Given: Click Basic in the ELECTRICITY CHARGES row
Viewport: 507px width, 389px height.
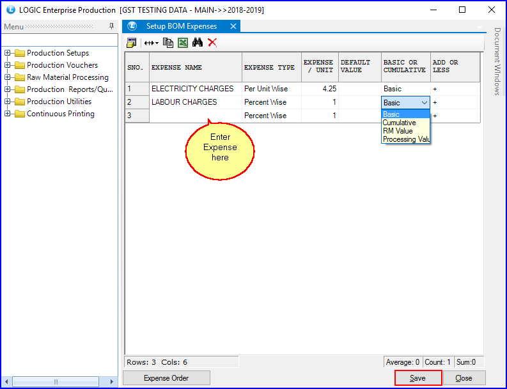Looking at the screenshot, I should (x=406, y=89).
